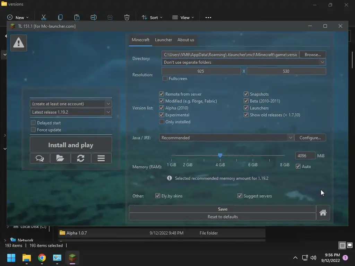Uncheck the Auto memory checkbox
This screenshot has height=266, width=355.
pos(298,167)
